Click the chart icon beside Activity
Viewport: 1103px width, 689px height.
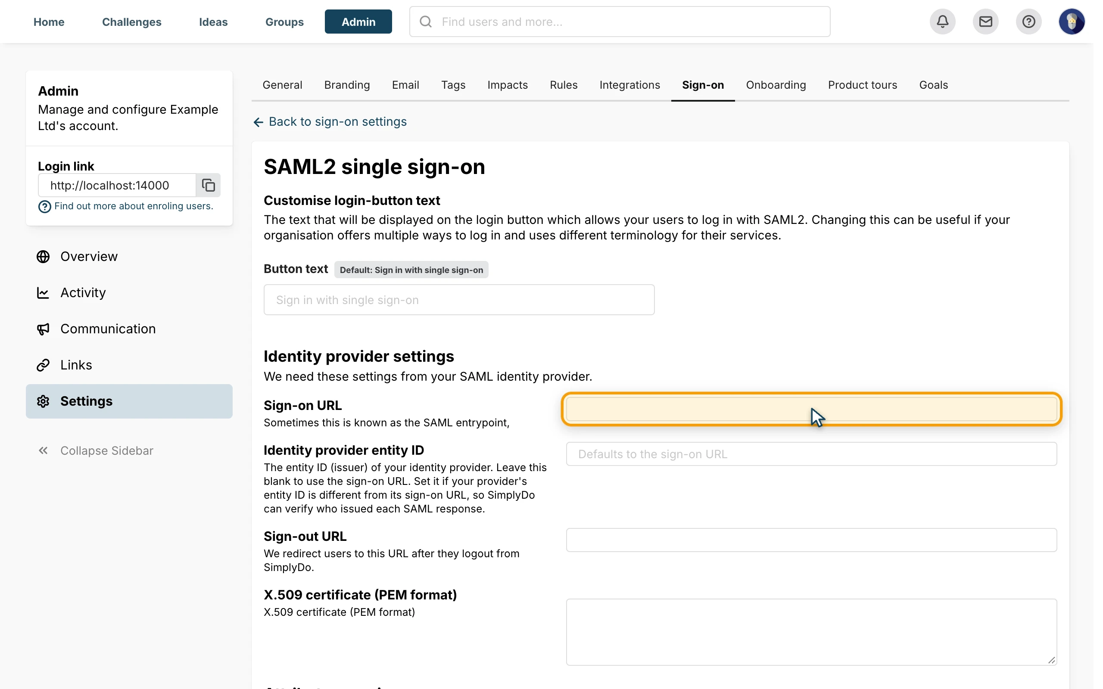point(43,292)
